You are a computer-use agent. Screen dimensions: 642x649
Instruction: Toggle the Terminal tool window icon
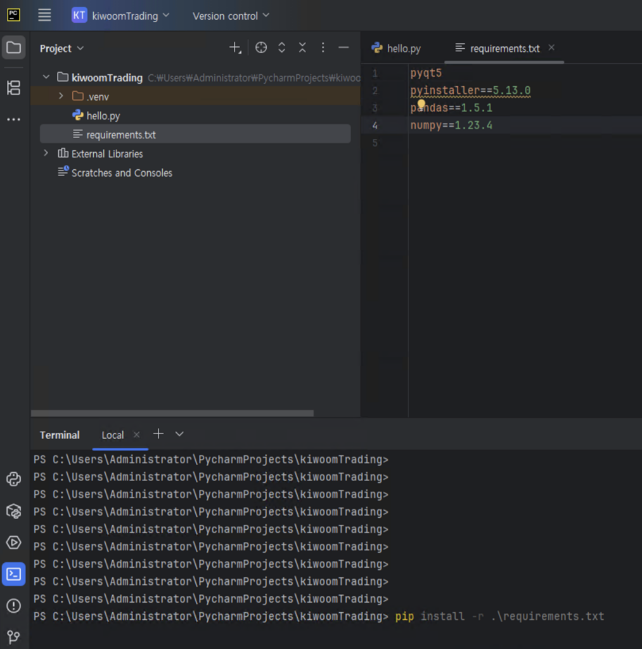tap(14, 574)
